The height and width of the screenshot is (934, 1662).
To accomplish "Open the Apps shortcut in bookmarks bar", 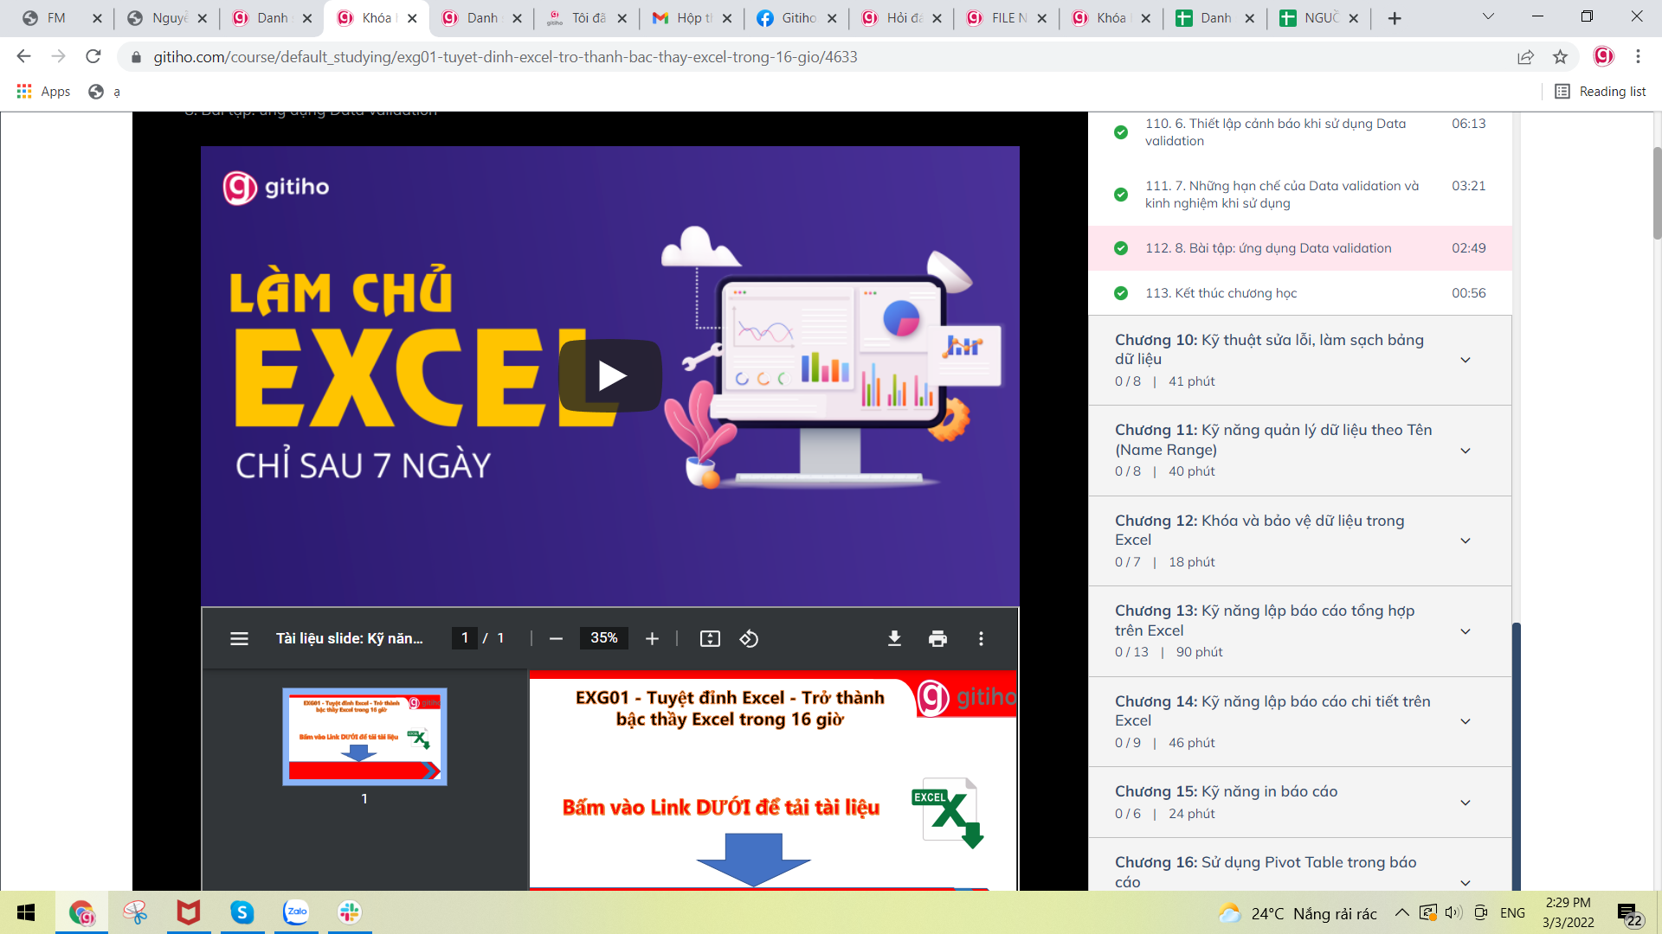I will (x=43, y=92).
